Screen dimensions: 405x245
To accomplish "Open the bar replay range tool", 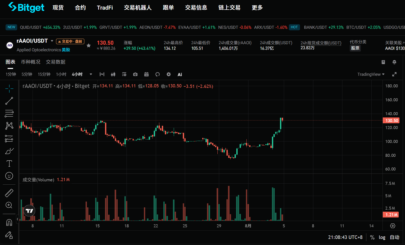I will tap(102, 74).
